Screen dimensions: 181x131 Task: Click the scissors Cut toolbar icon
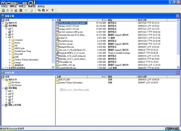click(x=35, y=10)
